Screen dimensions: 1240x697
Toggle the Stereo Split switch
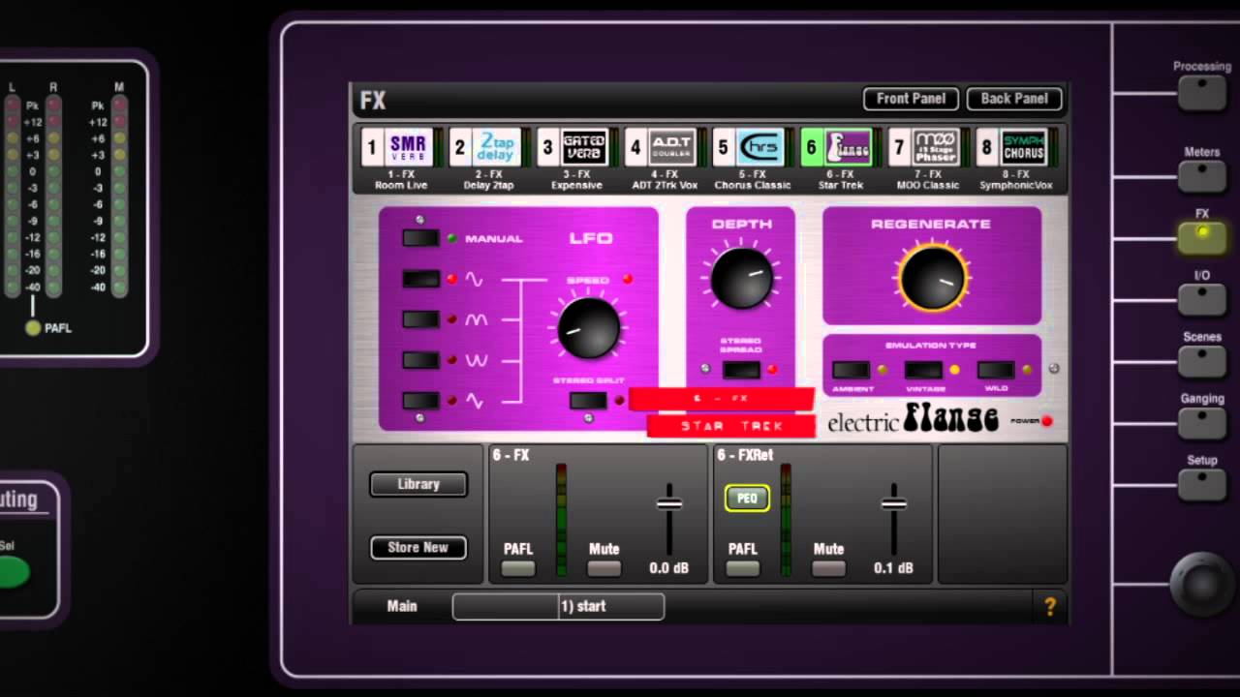588,400
